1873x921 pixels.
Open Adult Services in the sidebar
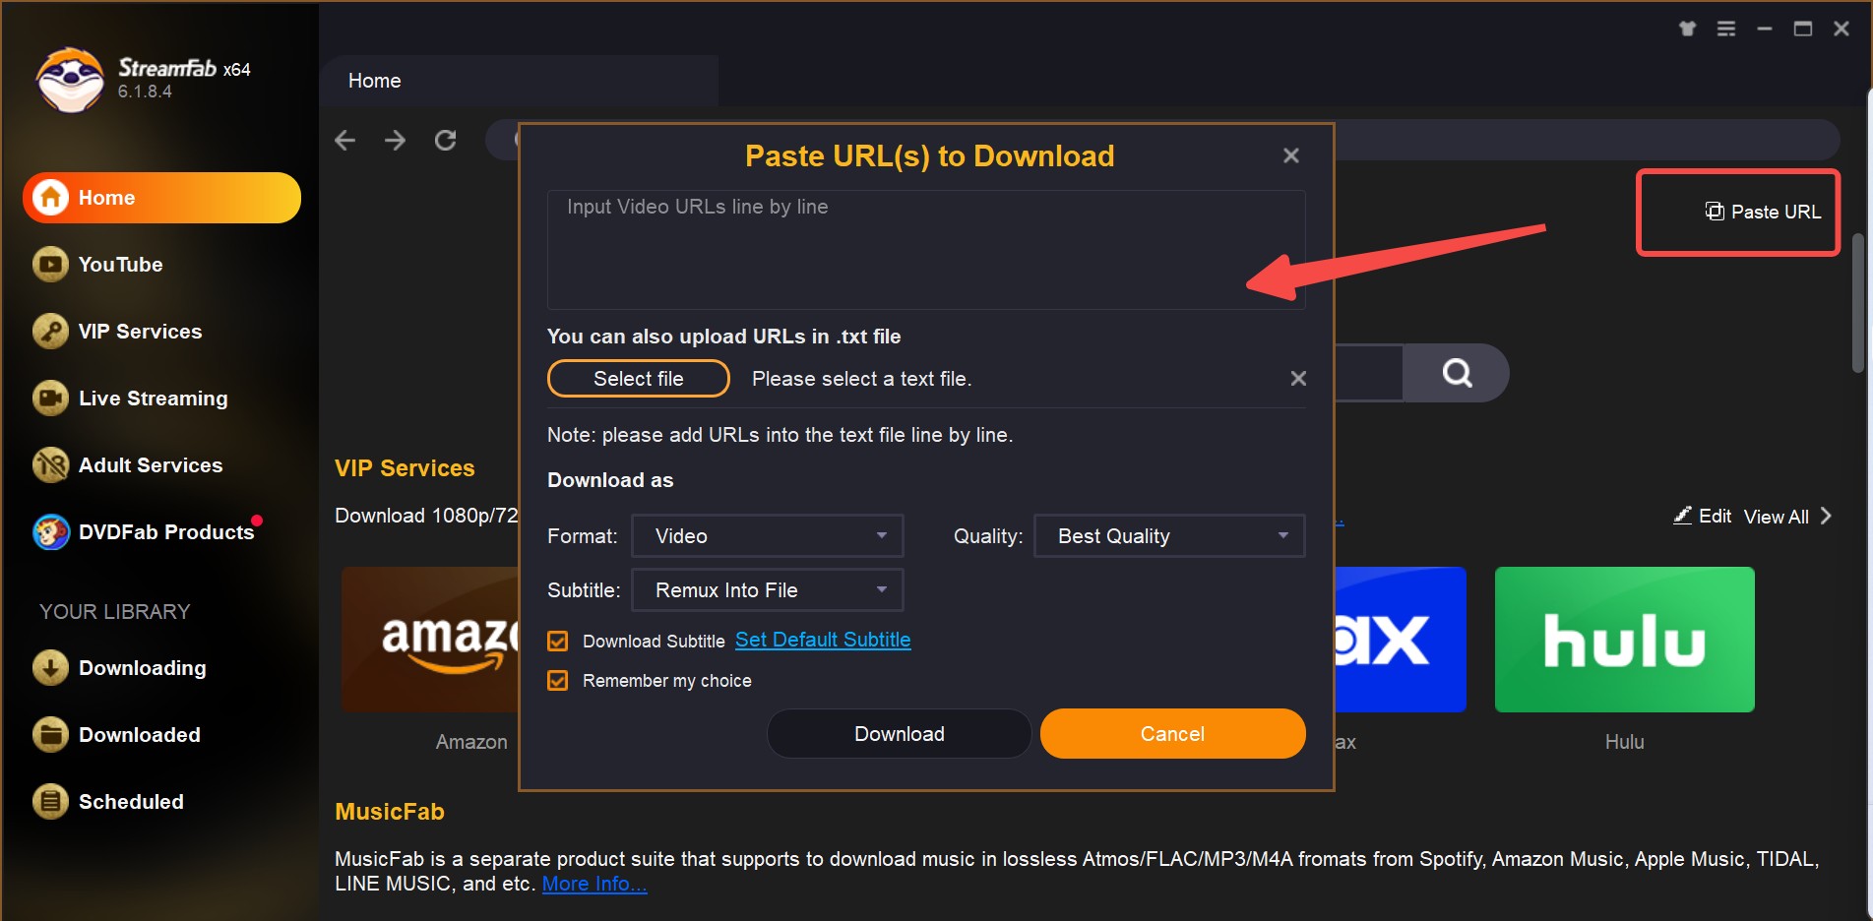pos(150,465)
